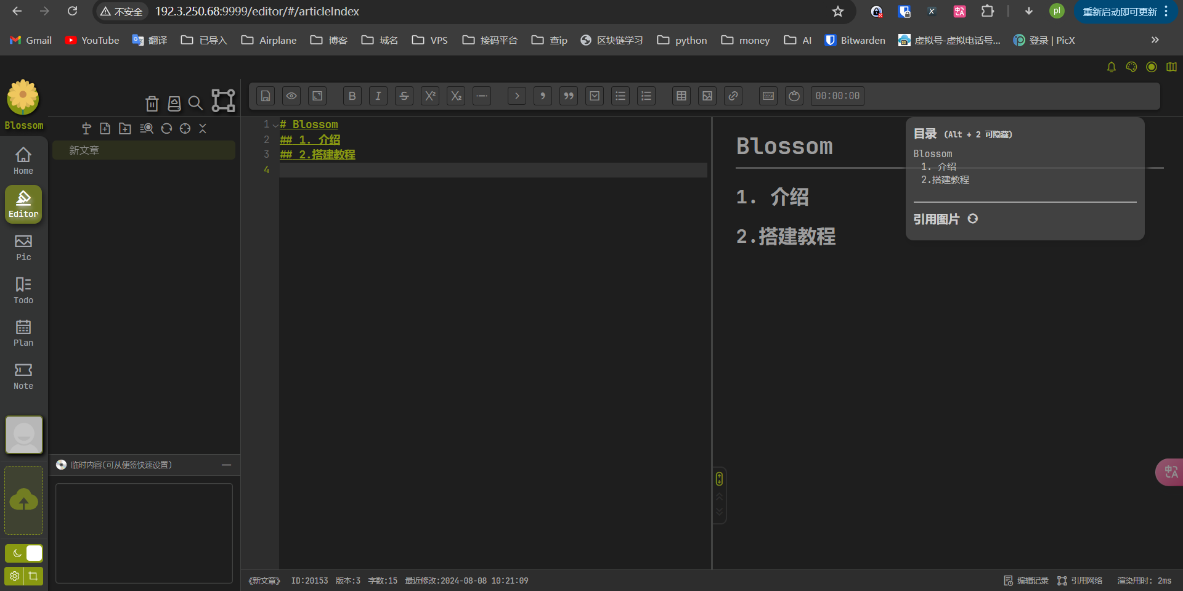Click into the temporary content text box
This screenshot has width=1183, height=591.
pos(144,533)
